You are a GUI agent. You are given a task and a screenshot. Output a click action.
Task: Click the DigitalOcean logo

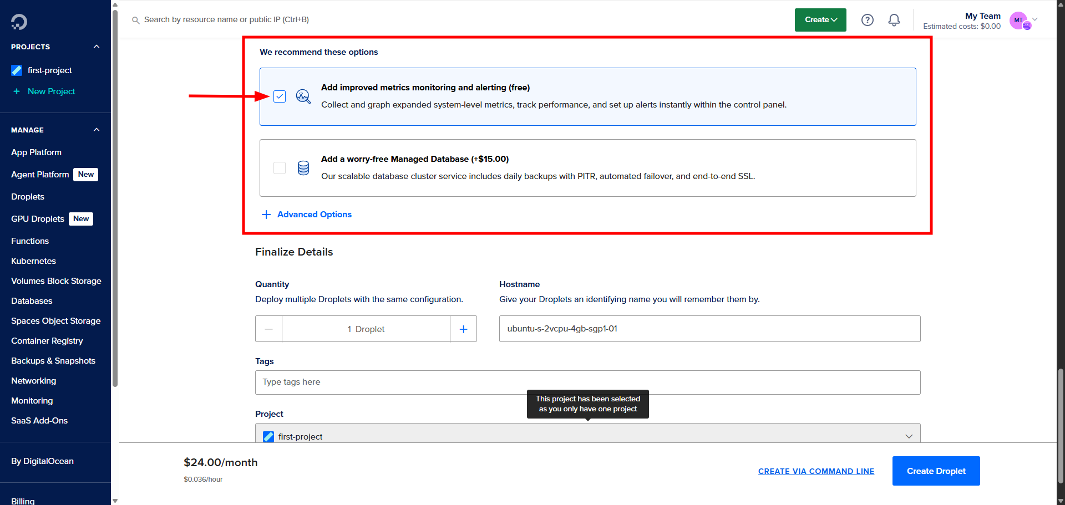point(19,22)
